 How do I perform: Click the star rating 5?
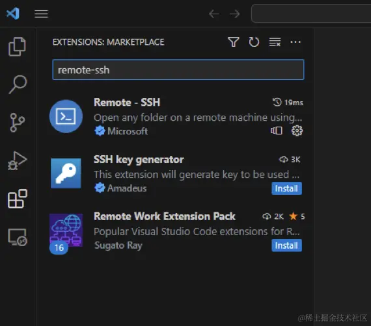pyautogui.click(x=297, y=216)
